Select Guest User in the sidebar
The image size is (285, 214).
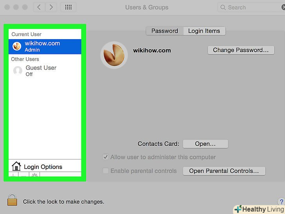pos(45,71)
